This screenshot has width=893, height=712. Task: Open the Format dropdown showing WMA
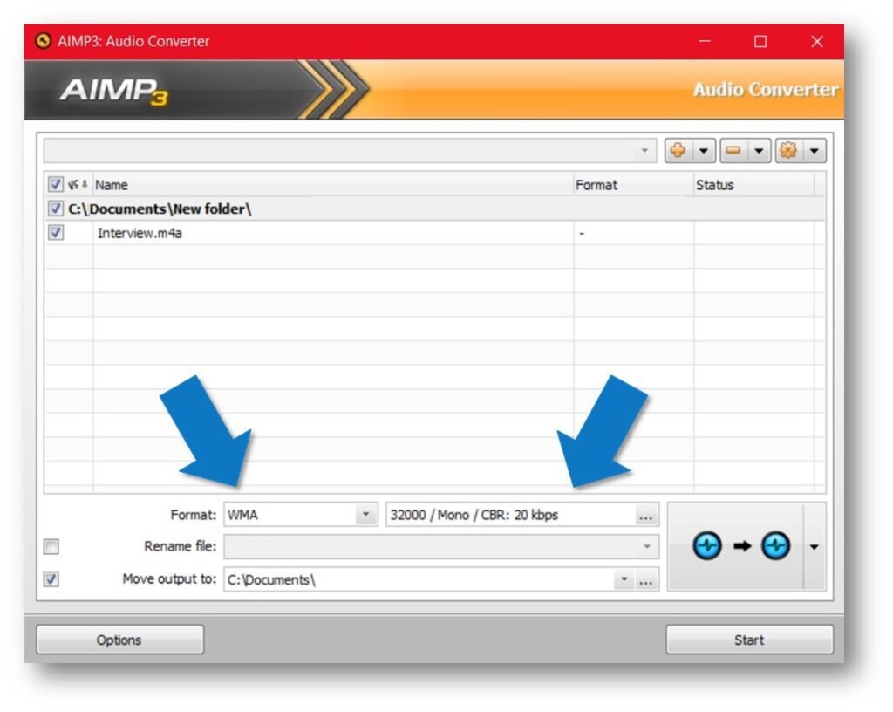click(301, 515)
